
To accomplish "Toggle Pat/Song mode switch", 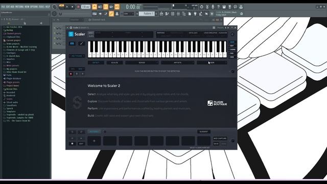I will click(x=61, y=7).
